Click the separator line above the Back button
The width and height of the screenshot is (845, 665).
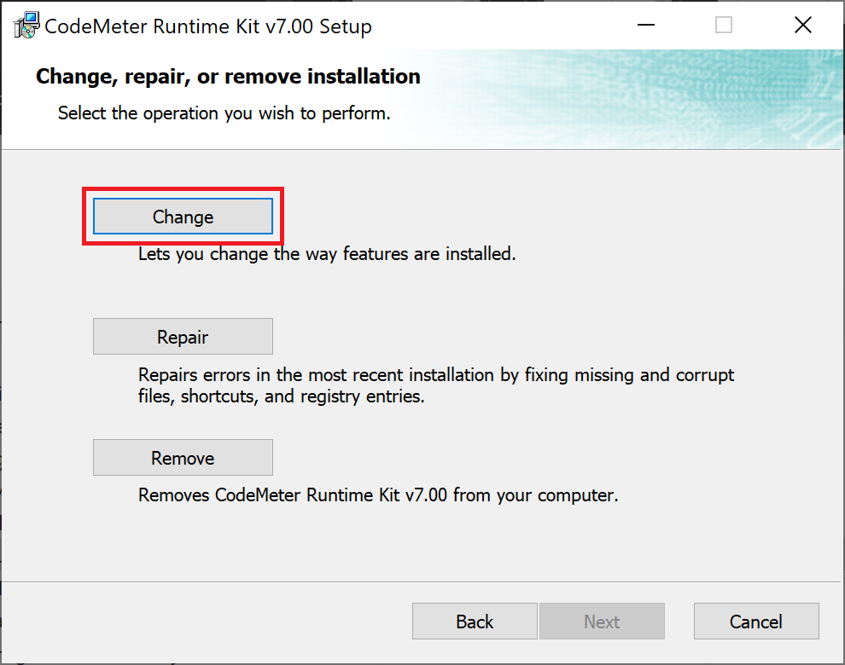click(x=422, y=581)
